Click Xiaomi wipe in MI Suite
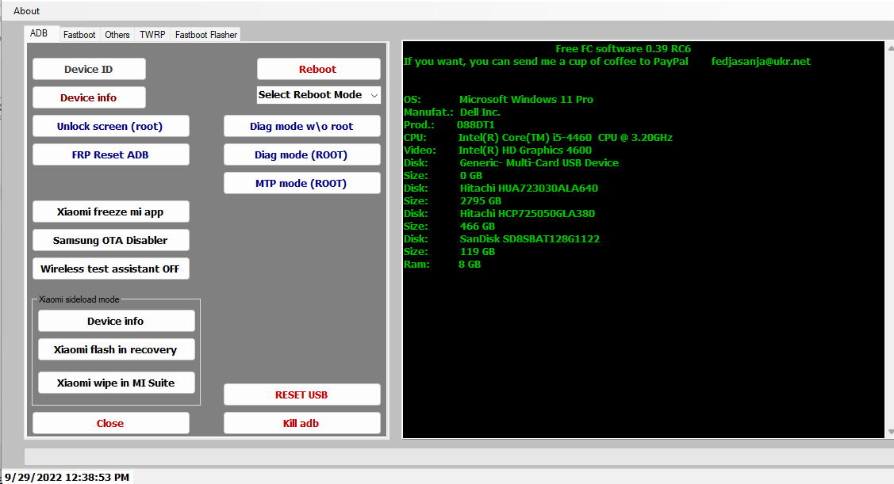 click(x=116, y=383)
